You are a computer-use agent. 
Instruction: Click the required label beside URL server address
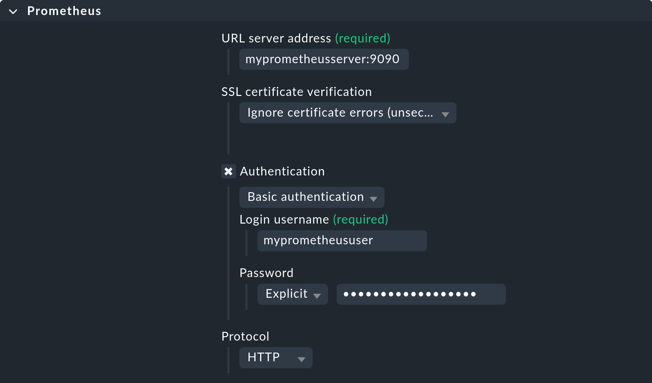click(x=362, y=38)
